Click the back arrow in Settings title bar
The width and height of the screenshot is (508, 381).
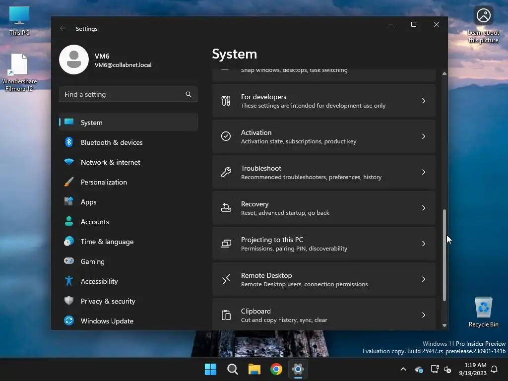63,28
